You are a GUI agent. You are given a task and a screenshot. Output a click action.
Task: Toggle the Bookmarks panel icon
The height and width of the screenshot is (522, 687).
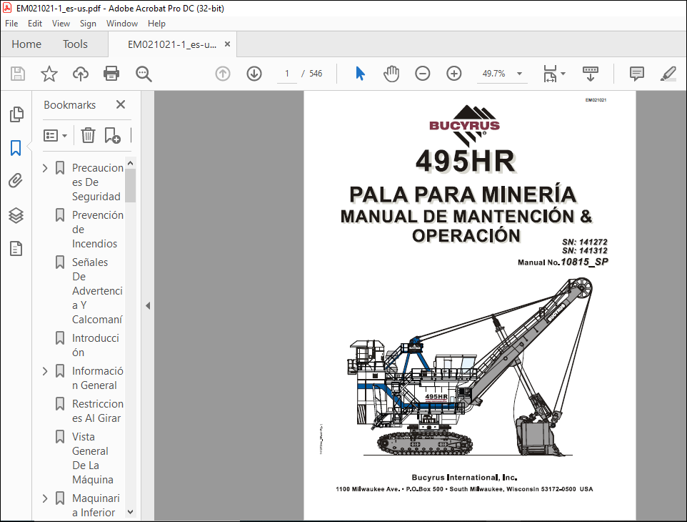point(16,148)
